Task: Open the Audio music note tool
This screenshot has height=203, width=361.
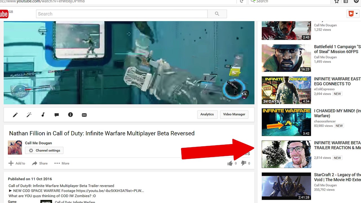Action: (x=43, y=115)
